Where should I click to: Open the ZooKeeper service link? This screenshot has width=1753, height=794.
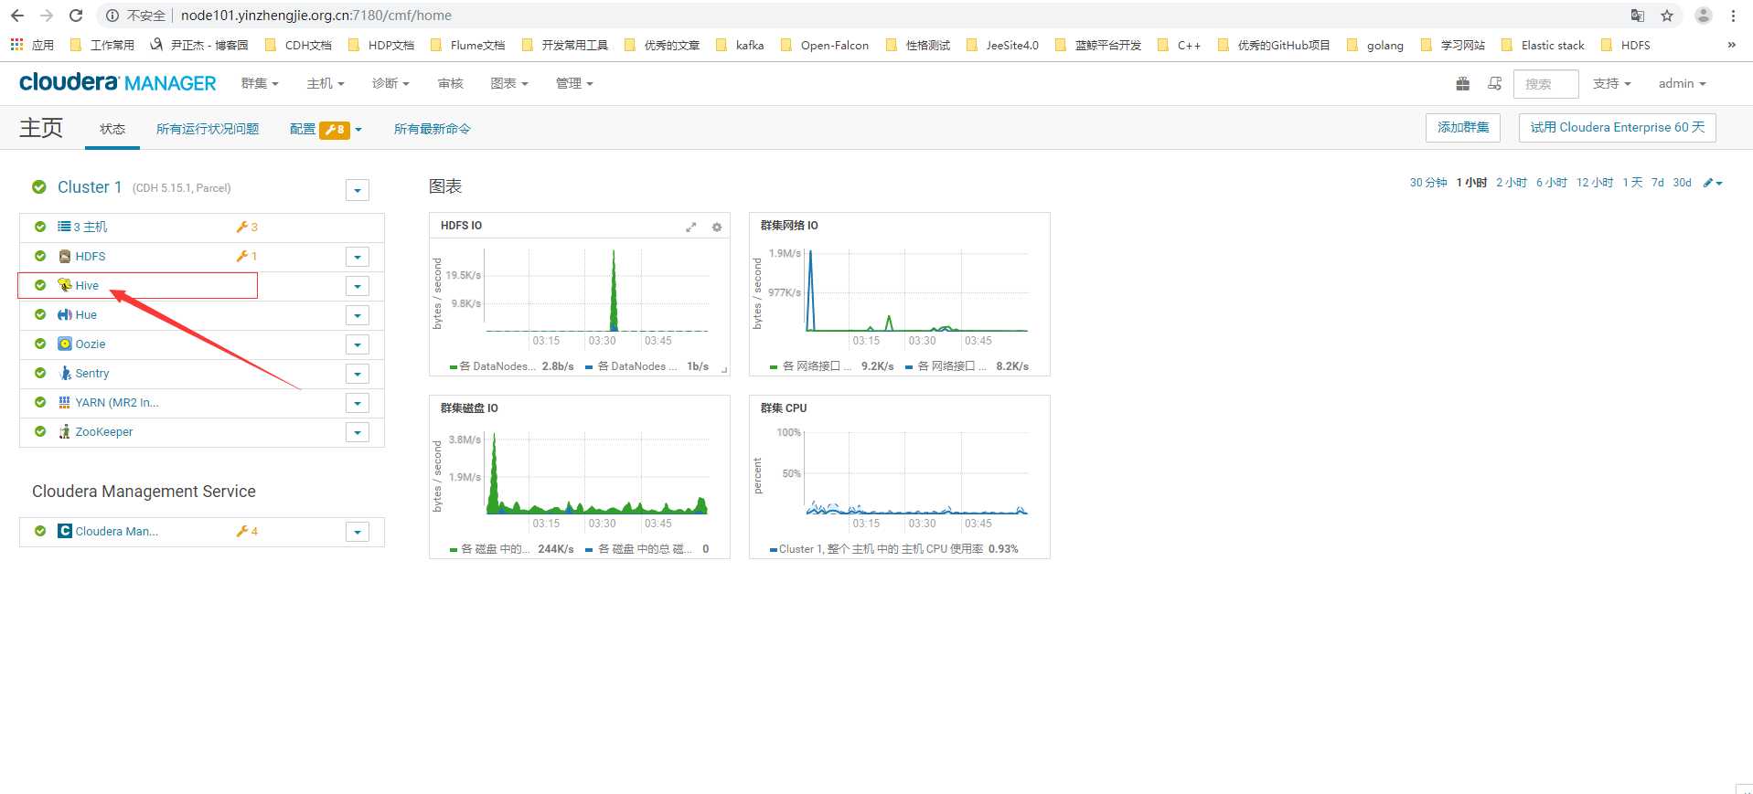coord(104,432)
